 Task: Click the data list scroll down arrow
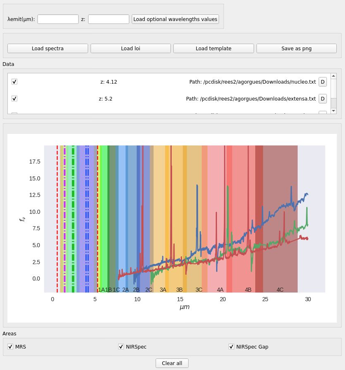point(333,111)
